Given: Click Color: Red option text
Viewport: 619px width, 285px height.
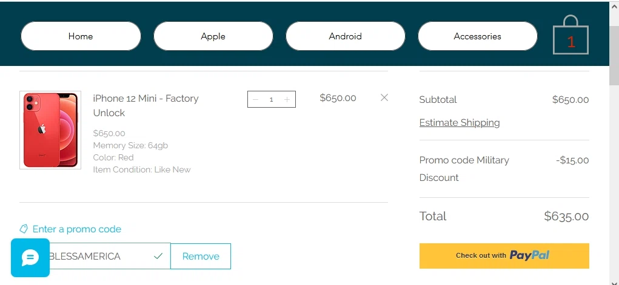Looking at the screenshot, I should (113, 158).
